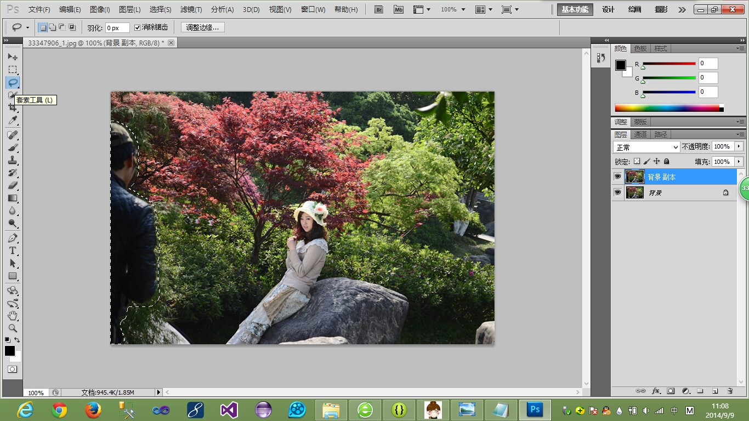This screenshot has height=421, width=749.
Task: Launch Mini Bridge from top bar
Action: tap(399, 10)
